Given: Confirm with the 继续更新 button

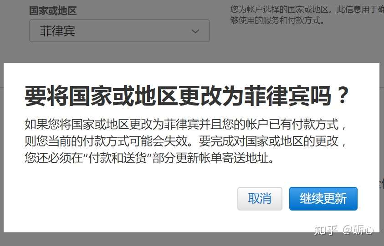Looking at the screenshot, I should click(323, 199).
